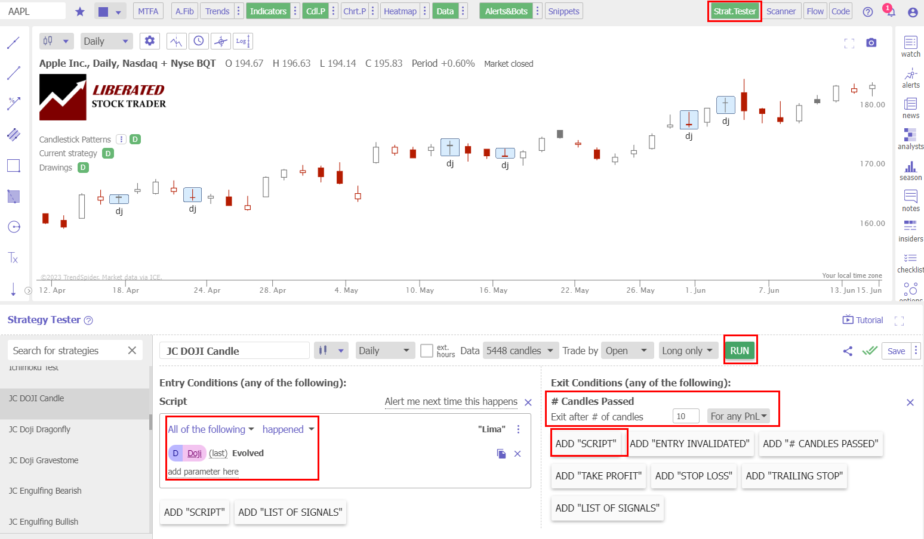Open the Daily timeframe dropdown in Strategy Tester
The width and height of the screenshot is (924, 539).
(x=385, y=351)
